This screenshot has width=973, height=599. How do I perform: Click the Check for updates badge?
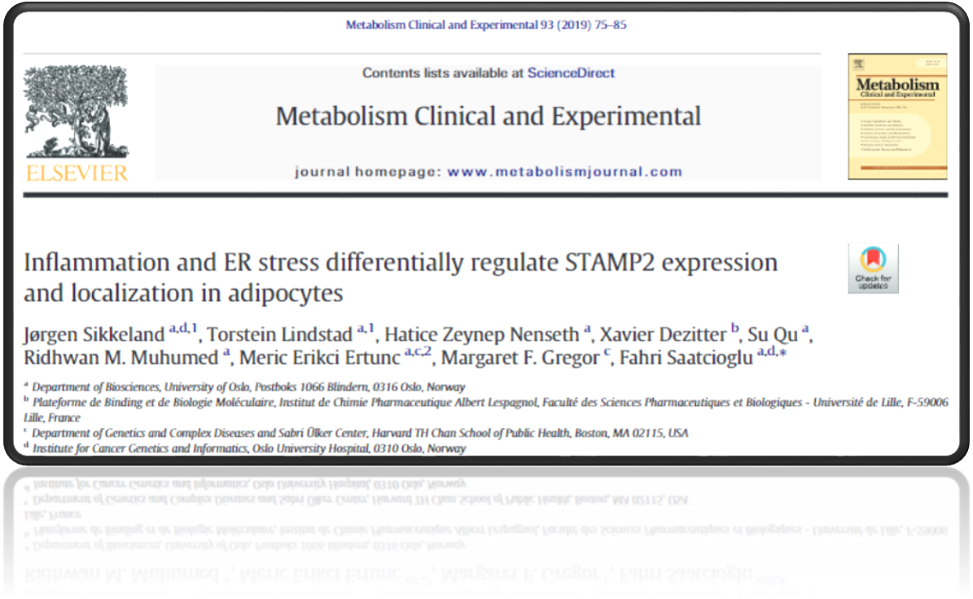coord(873,268)
